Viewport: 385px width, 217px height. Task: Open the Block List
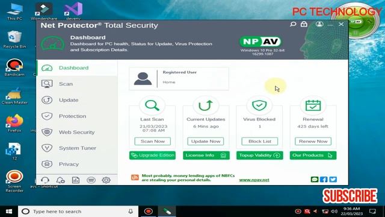click(260, 141)
